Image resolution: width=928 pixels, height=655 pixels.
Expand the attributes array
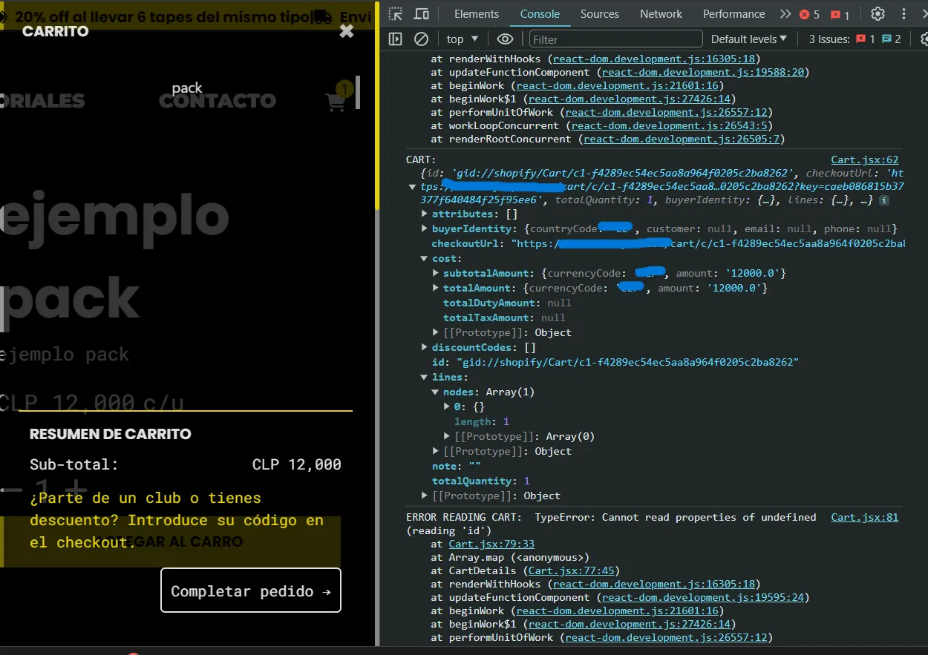point(425,214)
